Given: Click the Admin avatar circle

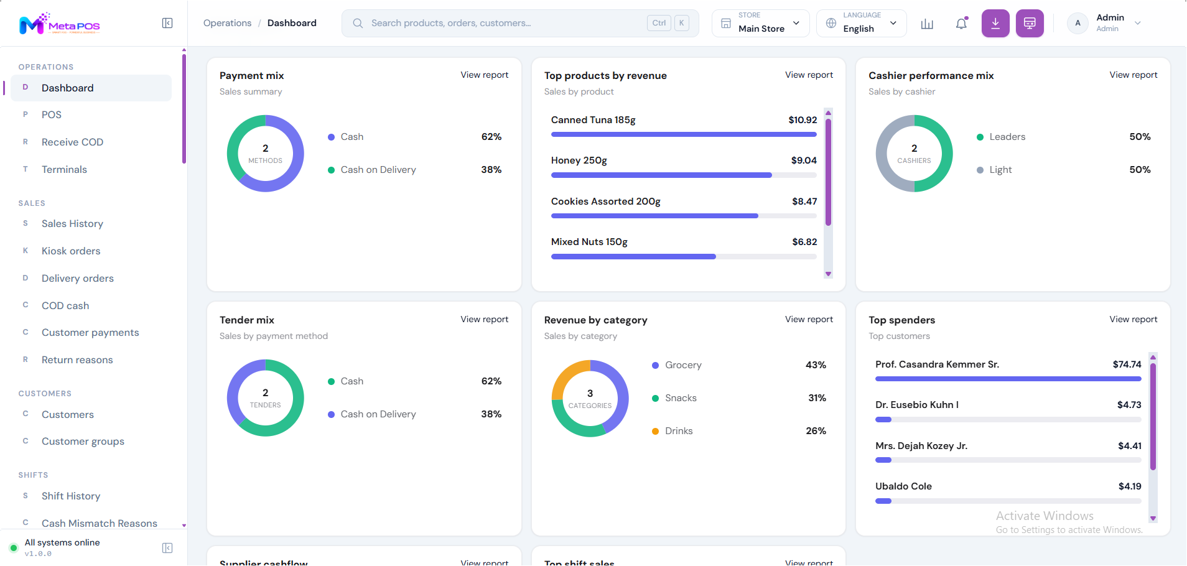Looking at the screenshot, I should tap(1078, 23).
